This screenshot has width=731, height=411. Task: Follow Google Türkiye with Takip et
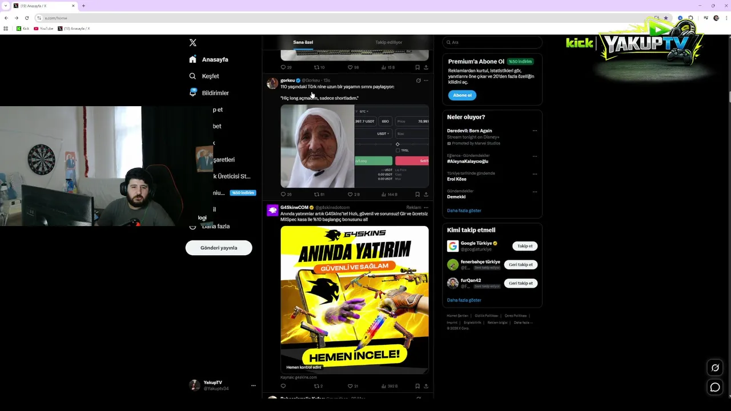[525, 246]
